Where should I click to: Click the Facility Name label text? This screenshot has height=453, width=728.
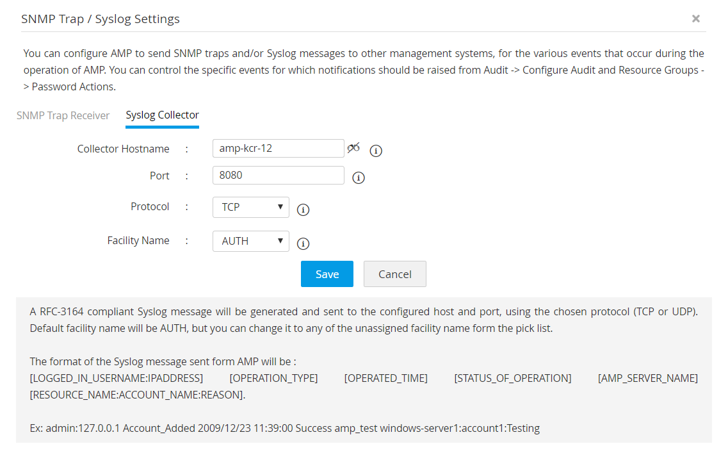pyautogui.click(x=138, y=240)
